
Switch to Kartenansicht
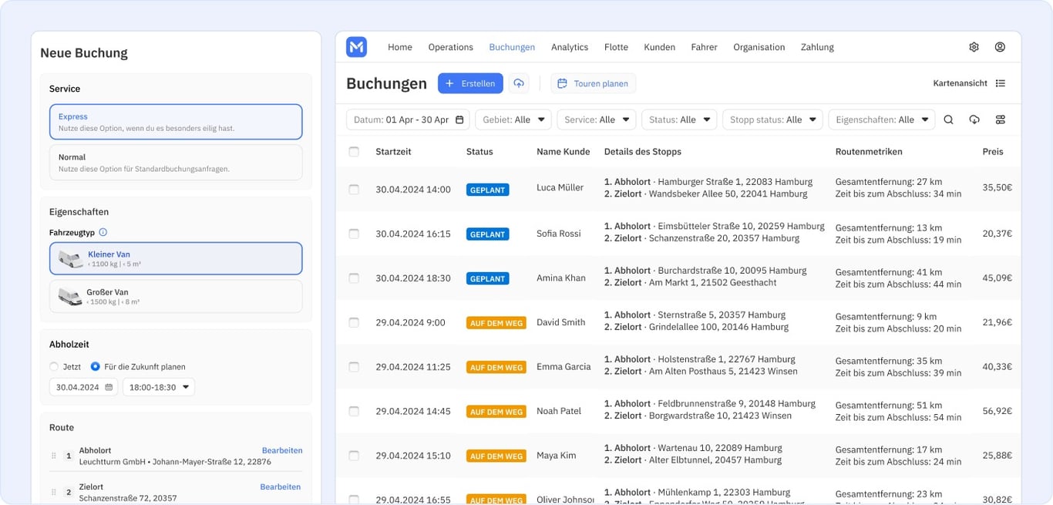[x=960, y=83]
